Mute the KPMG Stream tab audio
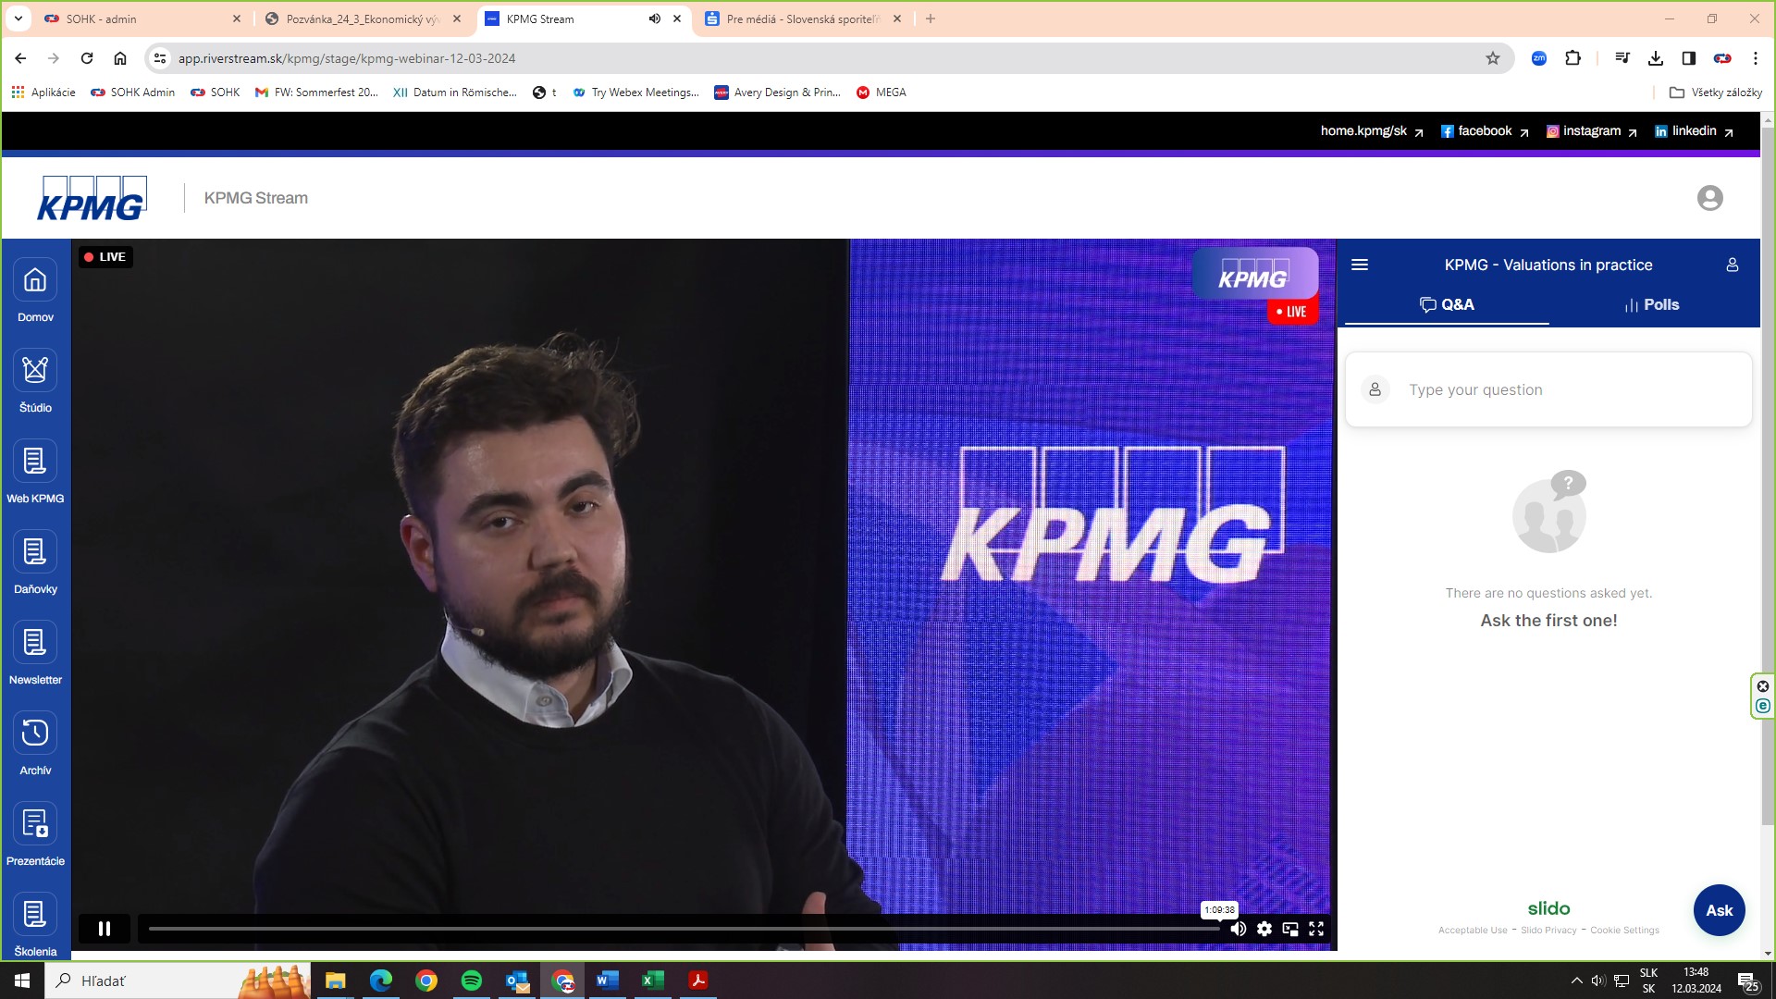 (x=655, y=18)
